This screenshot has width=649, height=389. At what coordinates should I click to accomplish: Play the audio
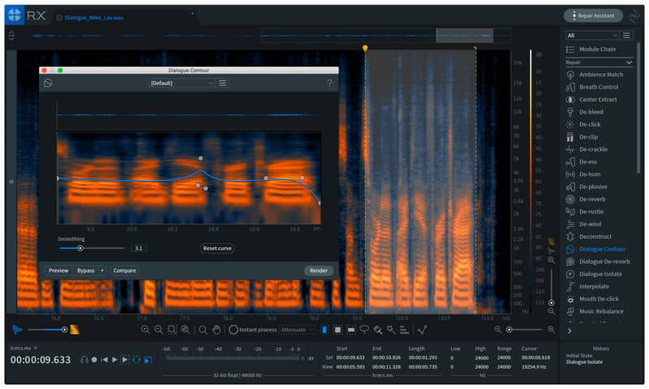click(114, 360)
